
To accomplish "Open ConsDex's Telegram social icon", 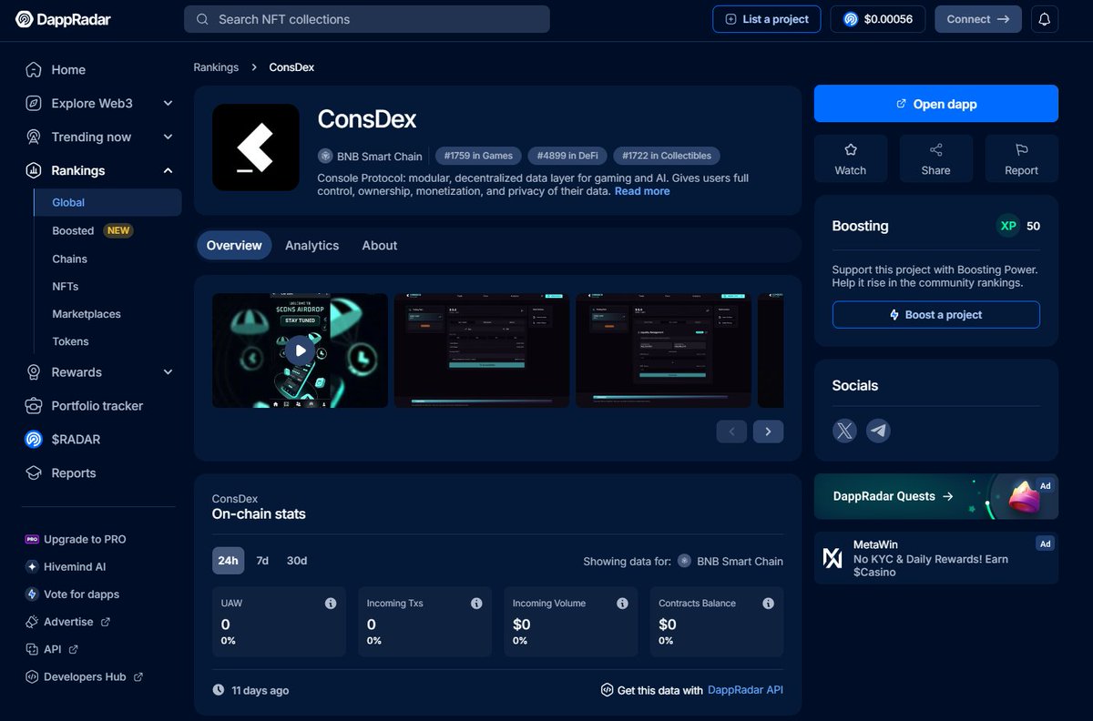I will pos(878,431).
